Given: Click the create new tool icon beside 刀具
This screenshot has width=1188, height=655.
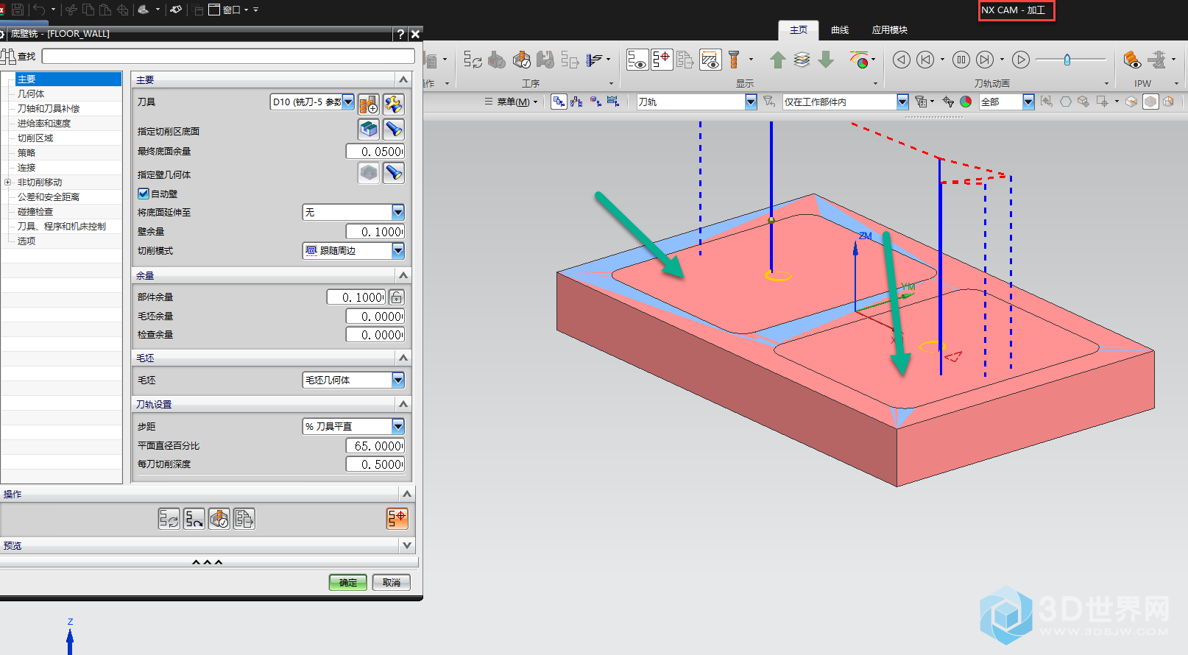Looking at the screenshot, I should point(369,104).
